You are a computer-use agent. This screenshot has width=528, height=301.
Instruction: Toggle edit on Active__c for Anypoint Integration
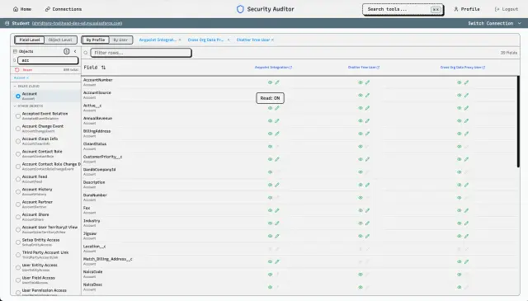click(277, 108)
